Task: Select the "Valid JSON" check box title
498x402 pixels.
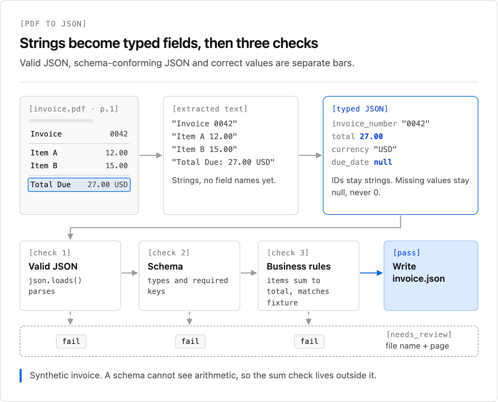Action: coord(53,267)
